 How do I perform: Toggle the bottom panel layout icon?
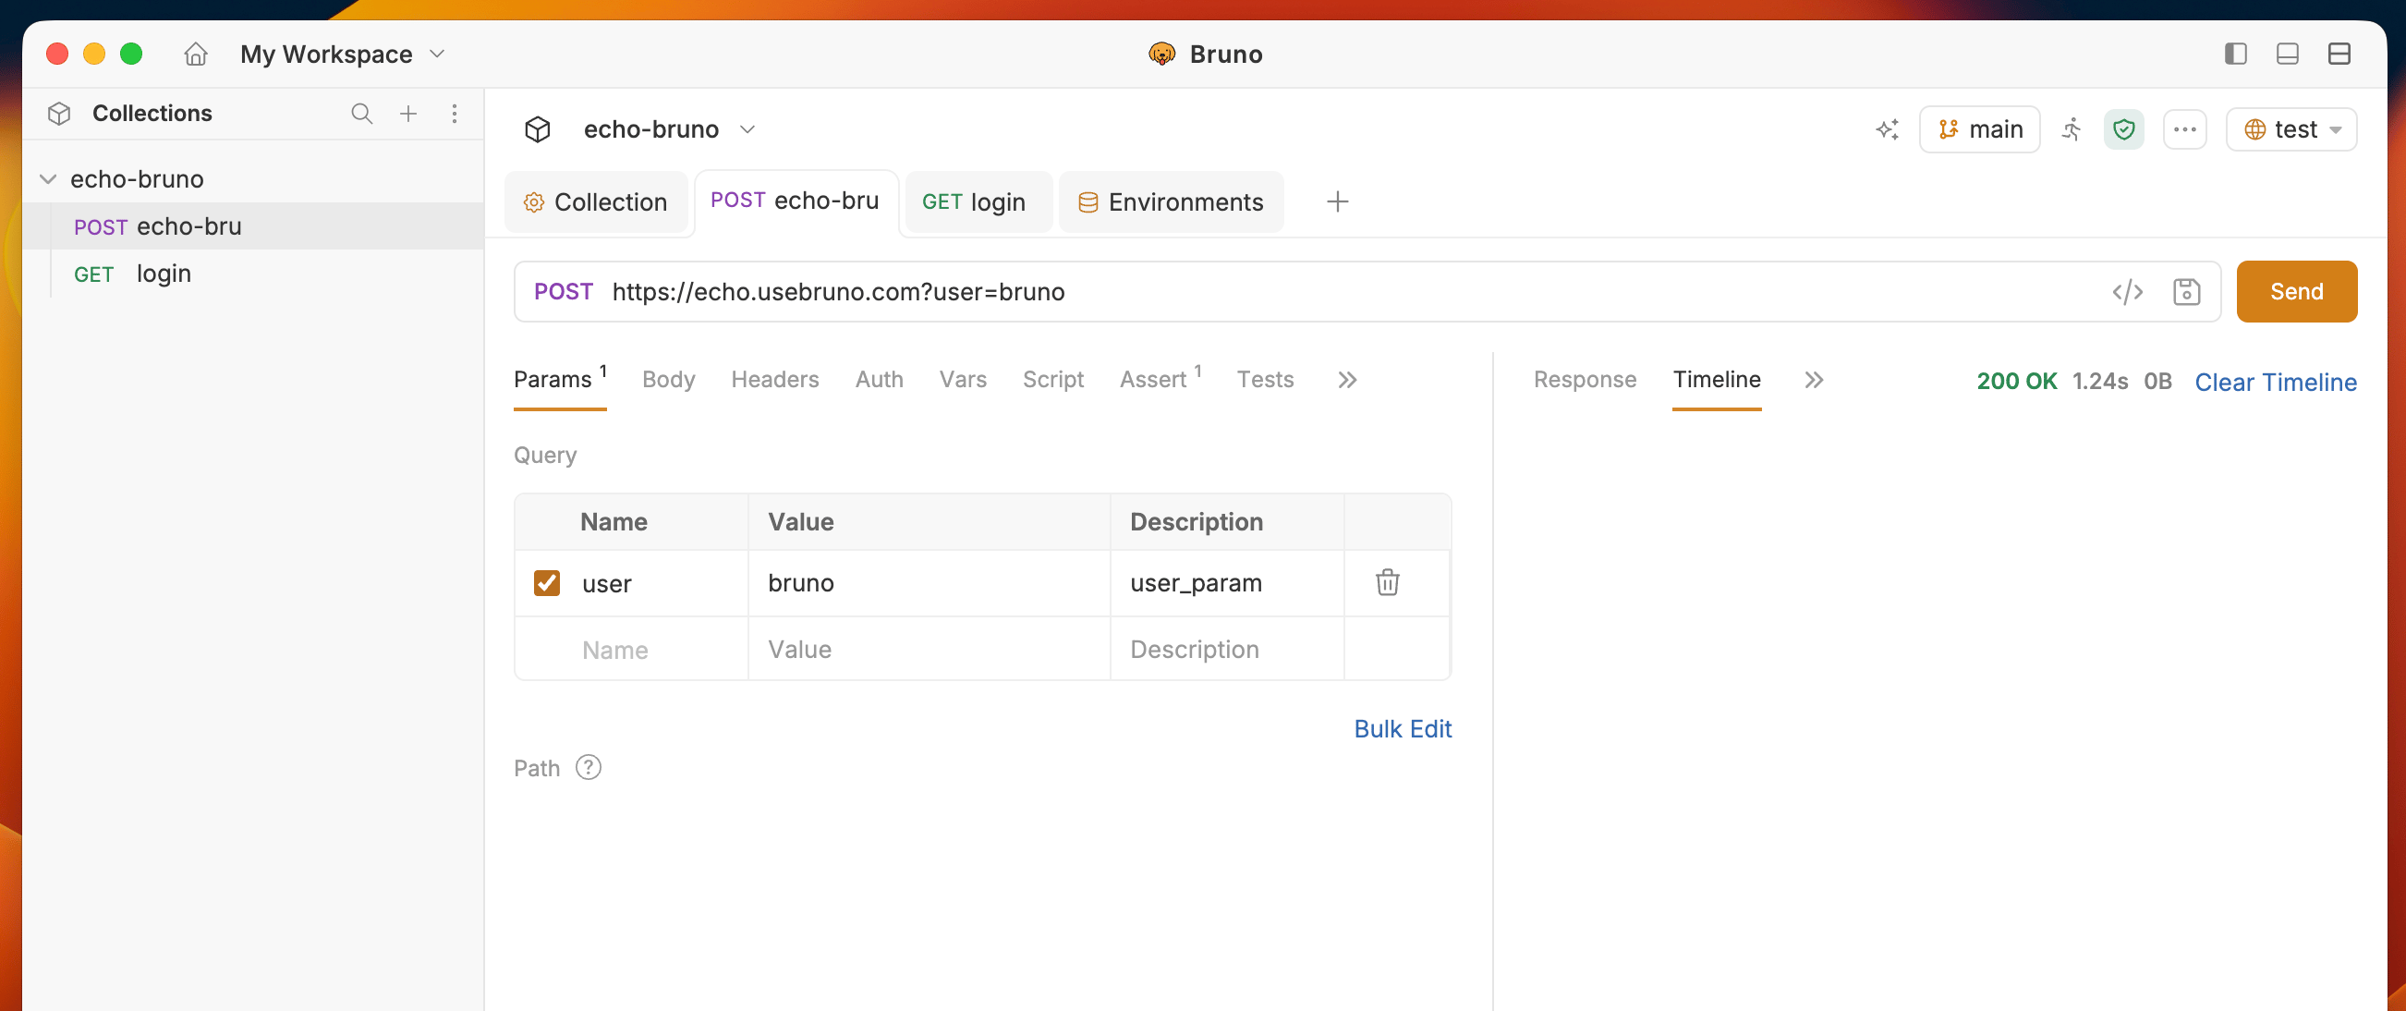tap(2287, 55)
